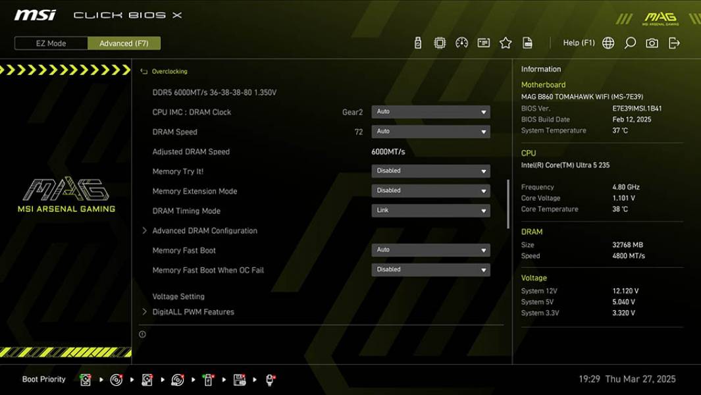701x395 pixels.
Task: Open the language globe icon
Action: point(608,43)
